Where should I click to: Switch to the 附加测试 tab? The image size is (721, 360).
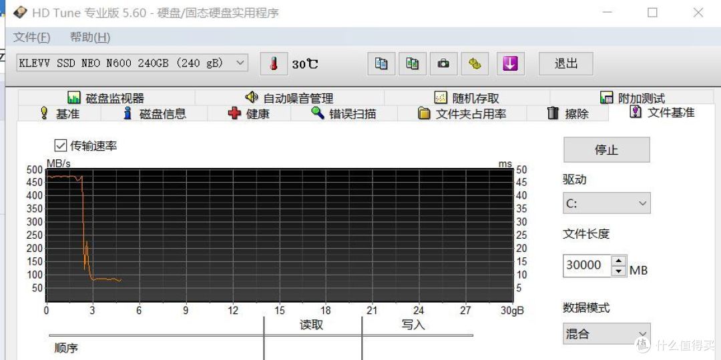click(632, 98)
